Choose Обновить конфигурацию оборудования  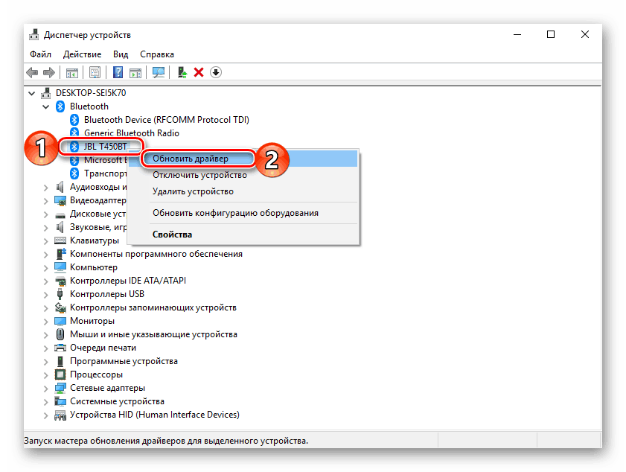coord(243,213)
